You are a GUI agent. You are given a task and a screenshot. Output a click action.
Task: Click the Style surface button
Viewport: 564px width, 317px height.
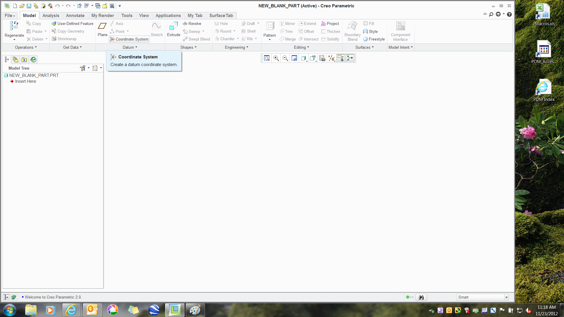click(x=370, y=31)
